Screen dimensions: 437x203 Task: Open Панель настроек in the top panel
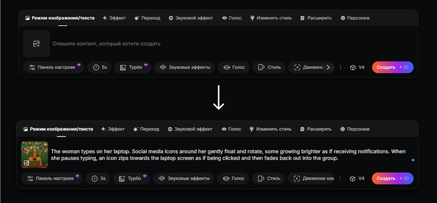click(53, 67)
